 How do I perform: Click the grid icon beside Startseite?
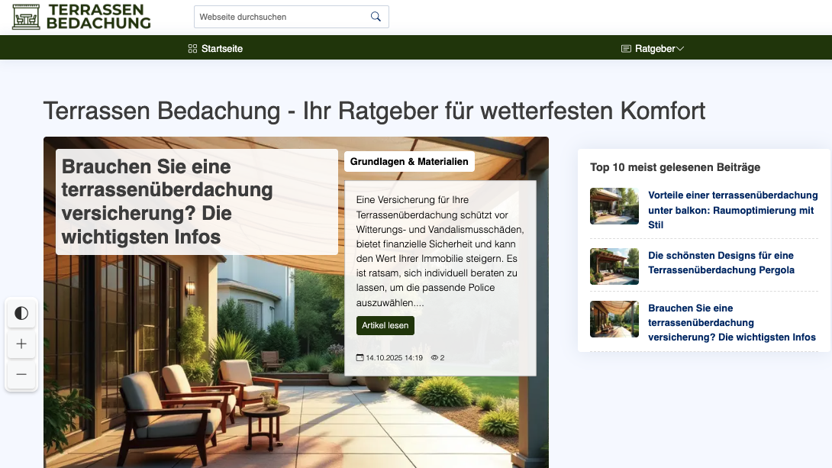(x=192, y=49)
